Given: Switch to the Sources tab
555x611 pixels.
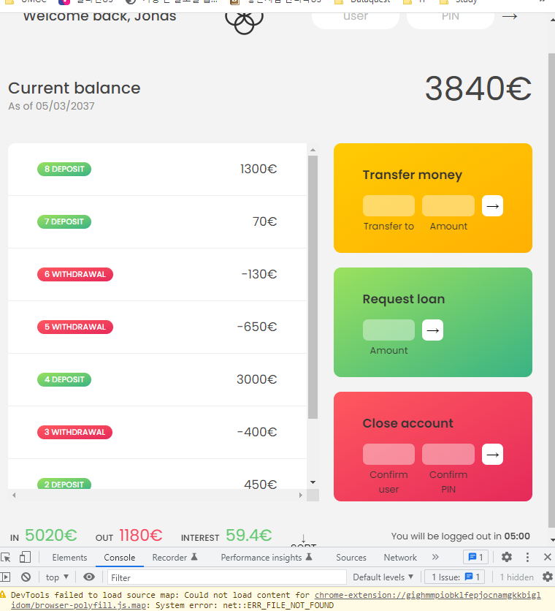Looking at the screenshot, I should 351,558.
